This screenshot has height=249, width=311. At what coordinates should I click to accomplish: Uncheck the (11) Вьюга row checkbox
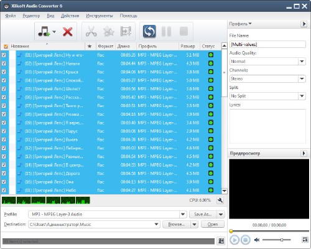click(4, 139)
